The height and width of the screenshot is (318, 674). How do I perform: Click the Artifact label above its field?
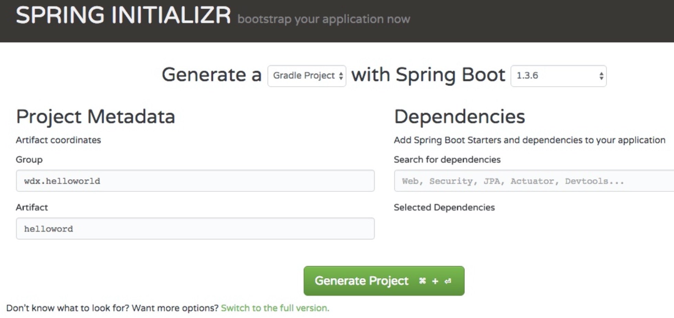(x=32, y=207)
